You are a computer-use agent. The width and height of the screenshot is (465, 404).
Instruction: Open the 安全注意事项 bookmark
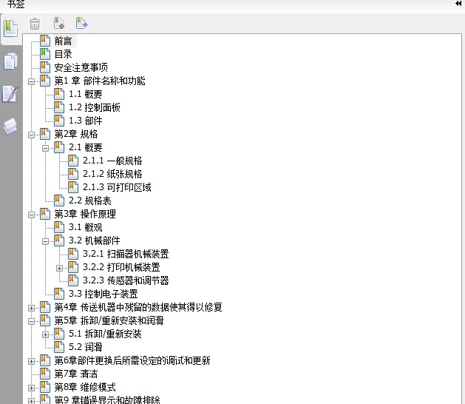(x=81, y=67)
